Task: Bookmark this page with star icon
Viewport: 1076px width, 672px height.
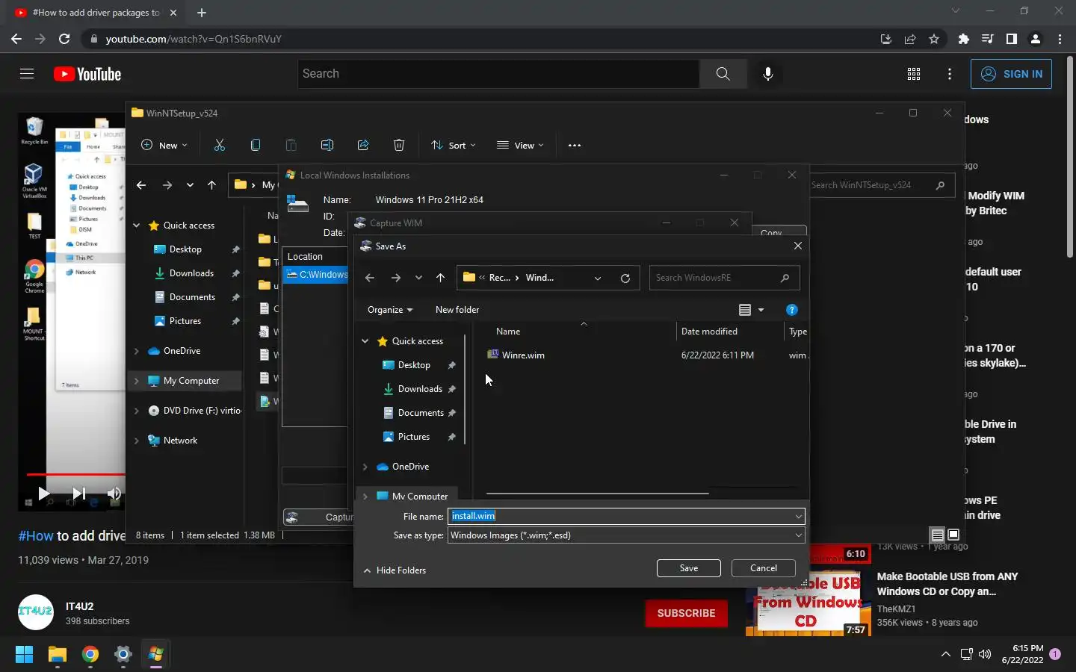Action: click(x=934, y=39)
